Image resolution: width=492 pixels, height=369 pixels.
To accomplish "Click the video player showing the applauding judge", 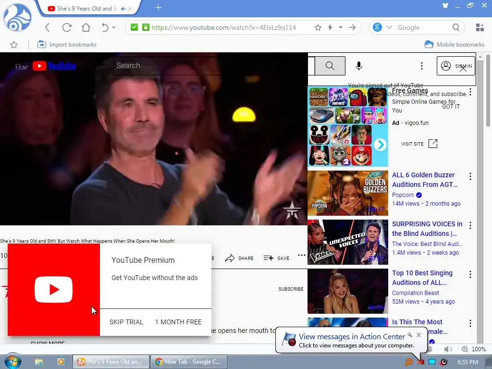I will (153, 139).
